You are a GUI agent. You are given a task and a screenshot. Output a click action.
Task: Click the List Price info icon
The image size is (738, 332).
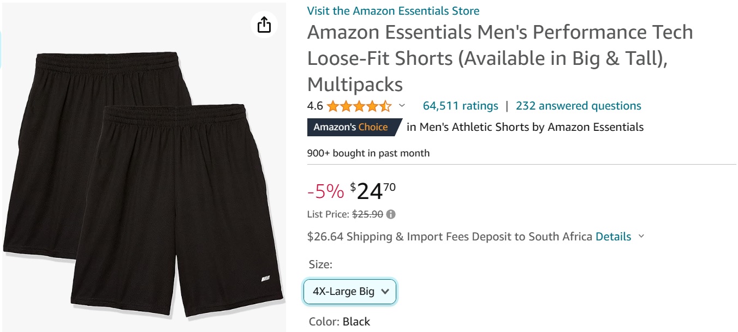point(391,214)
